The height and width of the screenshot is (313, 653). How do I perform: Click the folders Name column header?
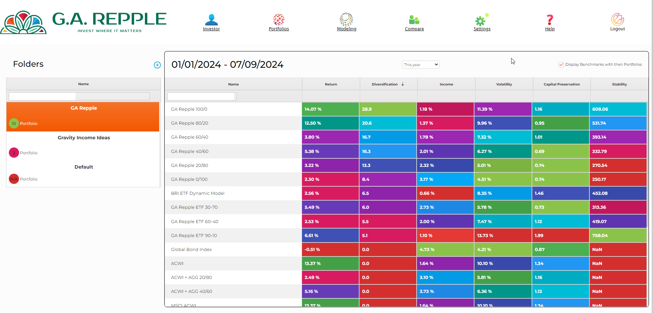(83, 84)
